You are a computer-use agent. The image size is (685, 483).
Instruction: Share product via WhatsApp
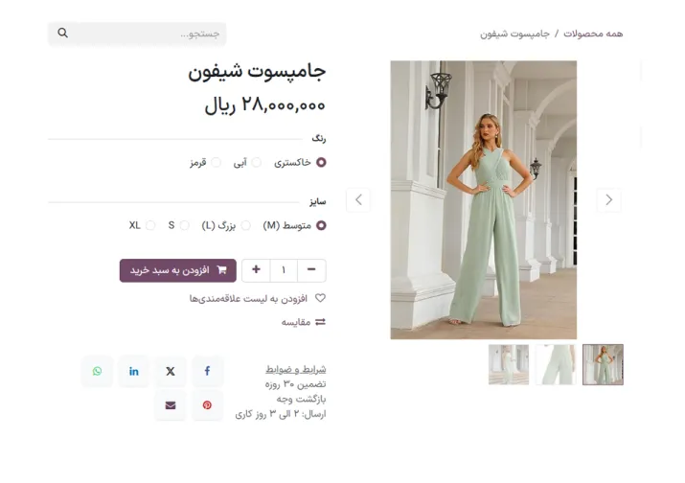point(98,371)
